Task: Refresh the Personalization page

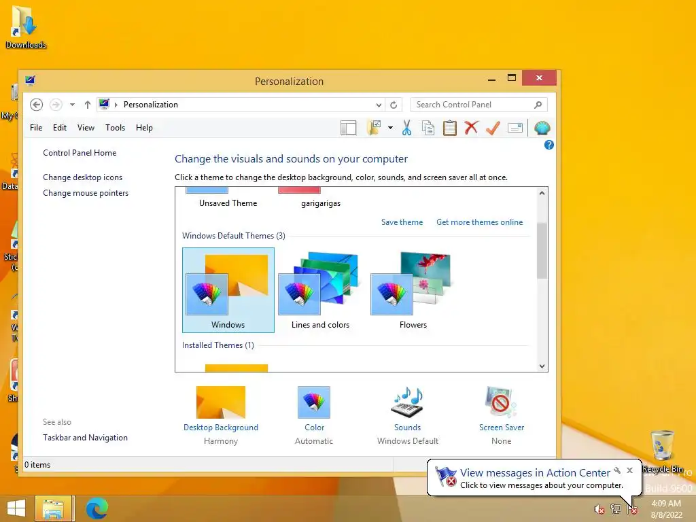Action: pyautogui.click(x=394, y=105)
